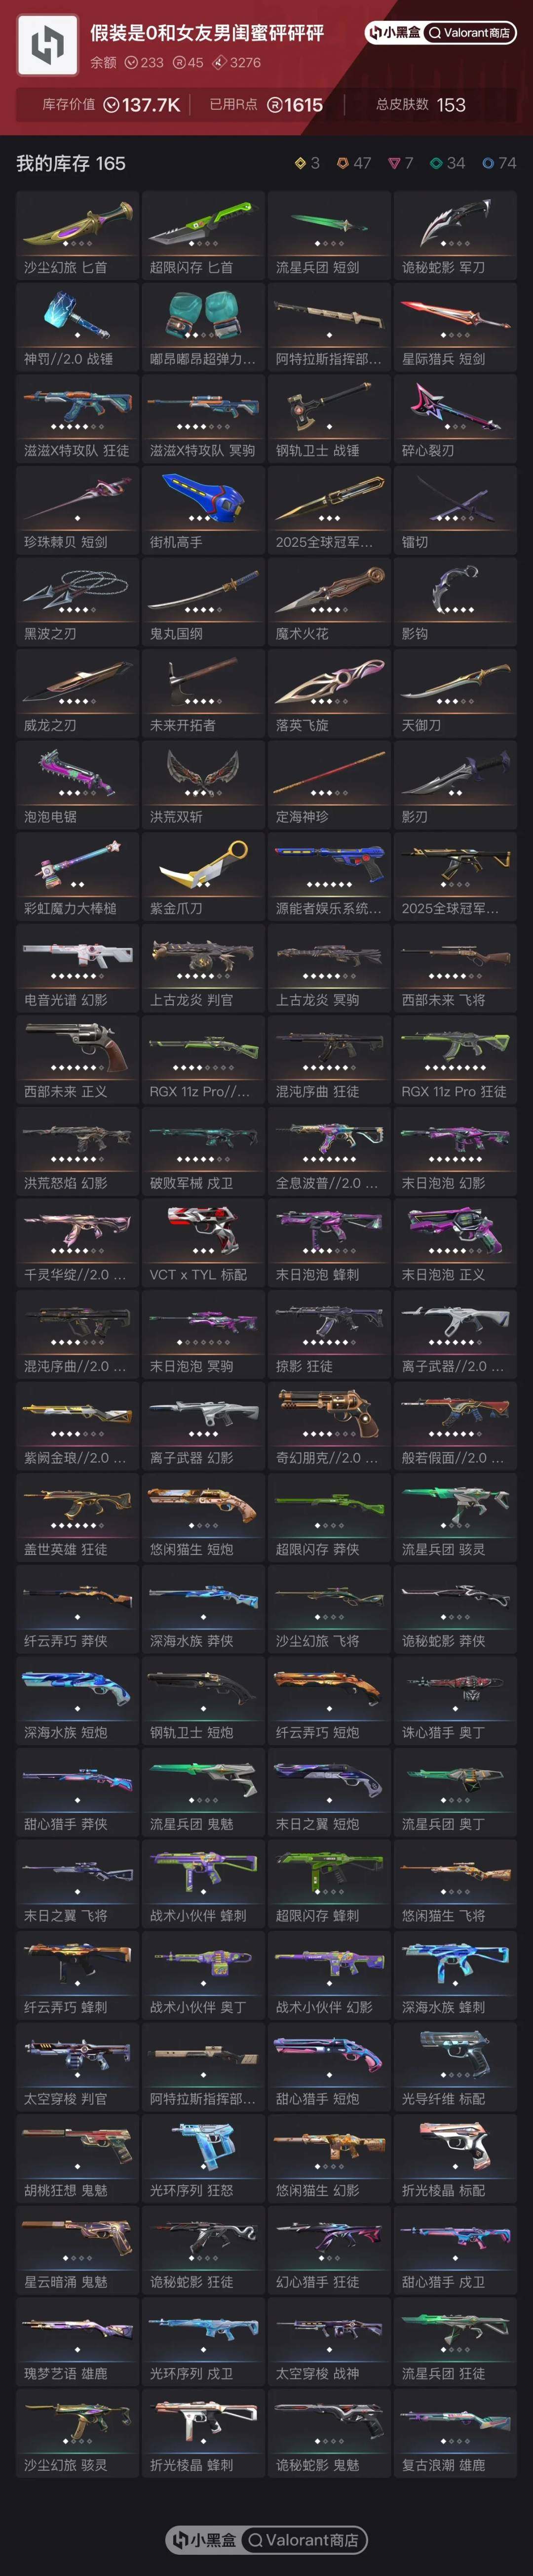Filter by yellow rarity tier showing 3

click(307, 163)
